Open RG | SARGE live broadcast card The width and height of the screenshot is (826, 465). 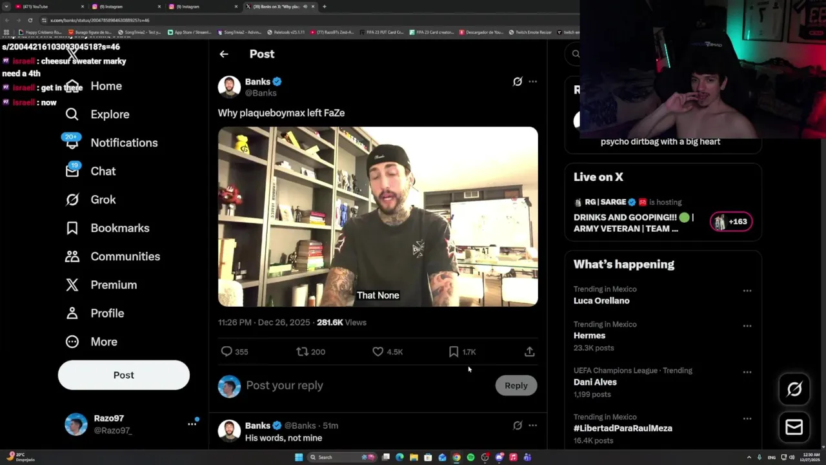click(663, 216)
